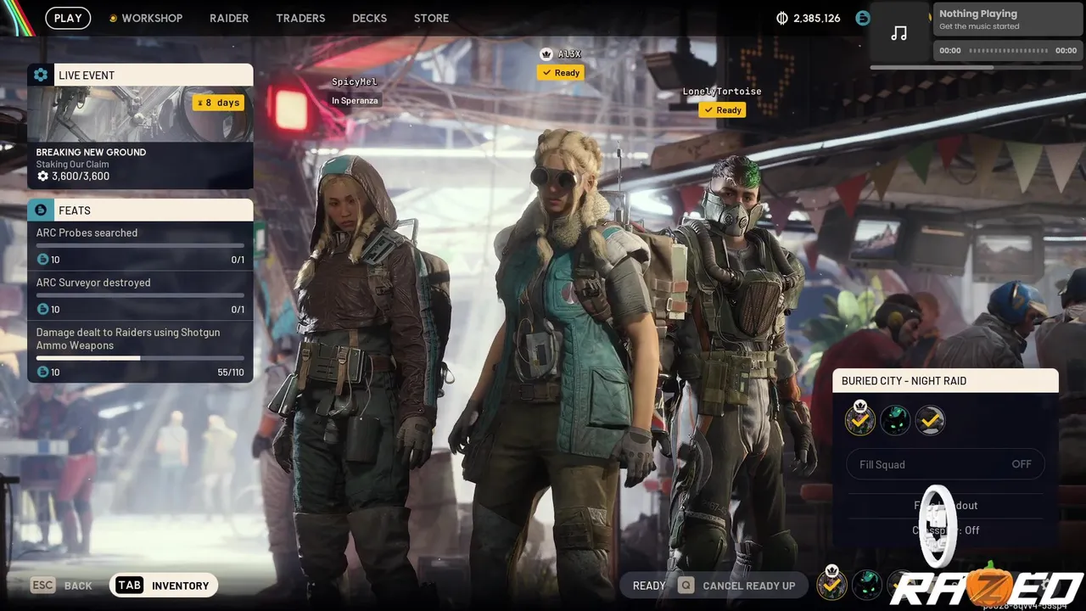Click the 0/1 count for ARC Probes searched
Image resolution: width=1086 pixels, height=611 pixels.
click(238, 260)
